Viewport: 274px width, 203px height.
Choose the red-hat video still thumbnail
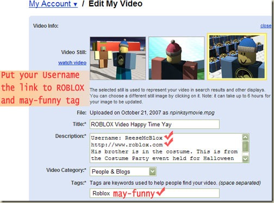click(x=177, y=58)
